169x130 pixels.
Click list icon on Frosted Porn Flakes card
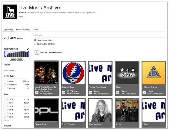tap(90, 92)
